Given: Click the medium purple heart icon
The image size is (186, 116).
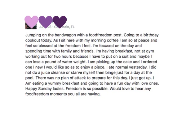Looking at the screenshot, I should click(46, 22).
